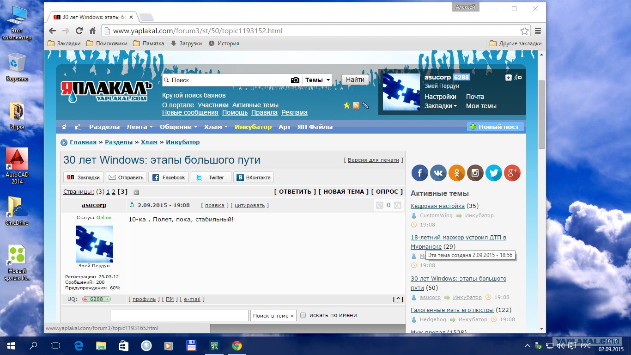This screenshot has width=631, height=355.
Task: Open the 'Темы' search type dropdown
Action: [317, 80]
